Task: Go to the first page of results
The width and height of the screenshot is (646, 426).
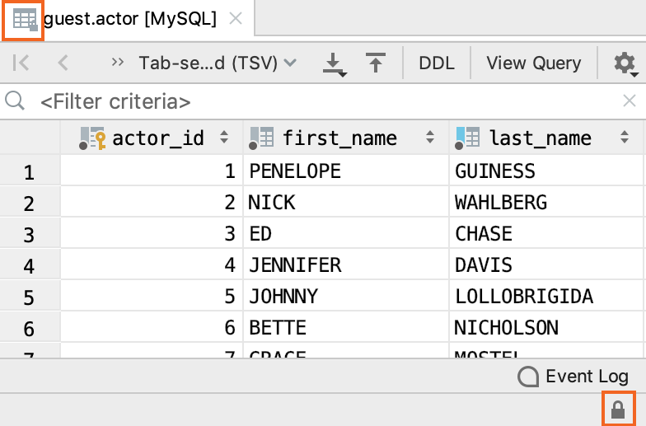Action: pos(21,63)
